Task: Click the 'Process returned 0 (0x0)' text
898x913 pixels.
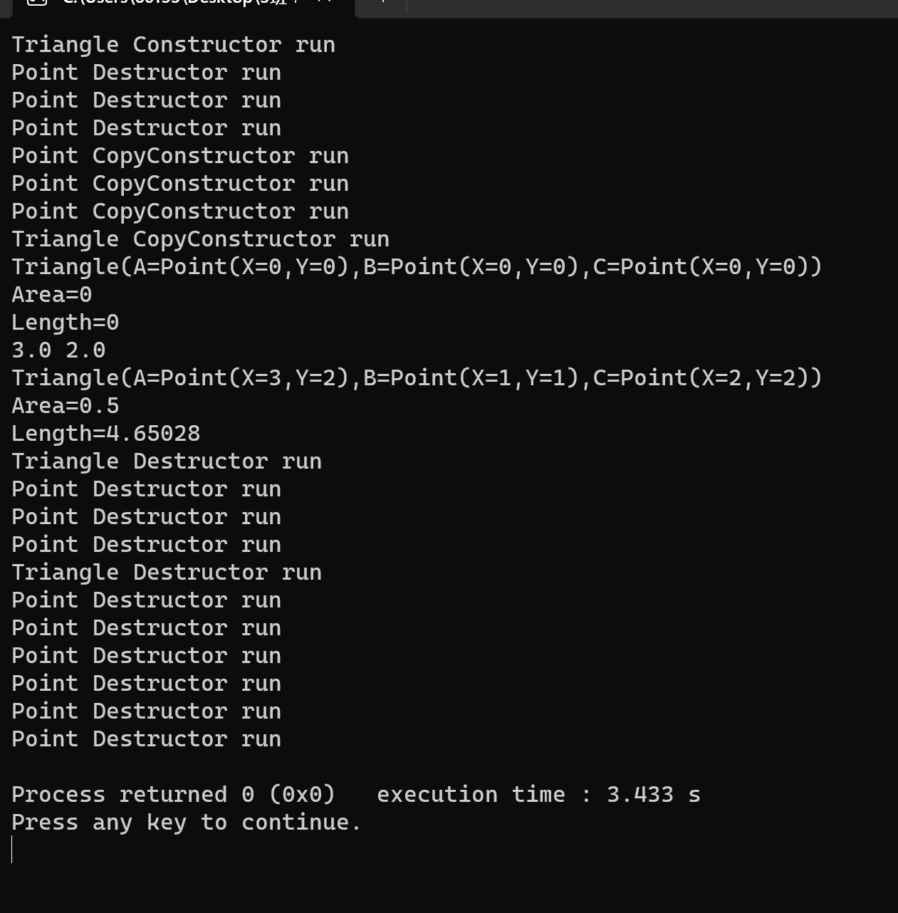Action: 173,795
